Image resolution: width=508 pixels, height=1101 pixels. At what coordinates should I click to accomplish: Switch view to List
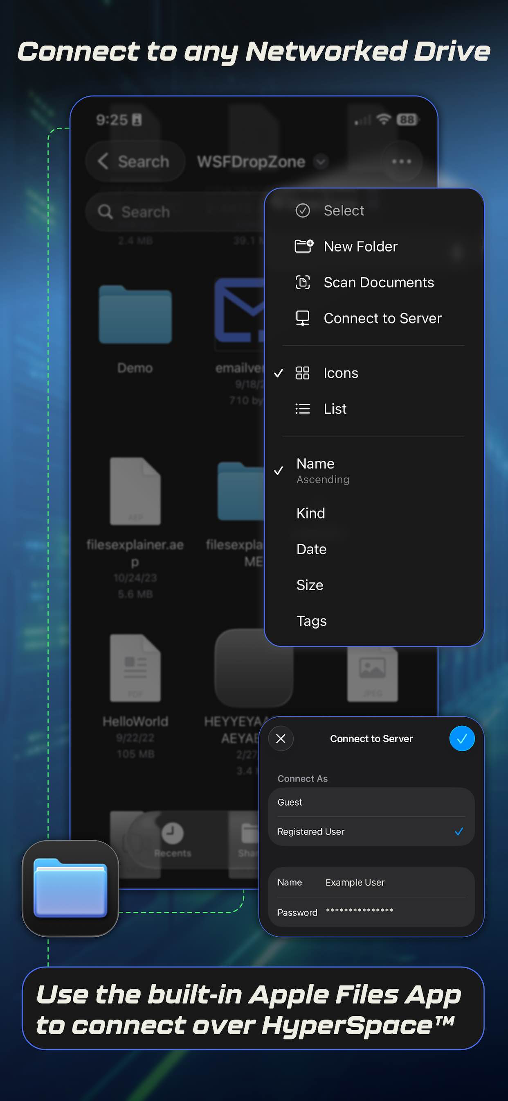(x=374, y=409)
